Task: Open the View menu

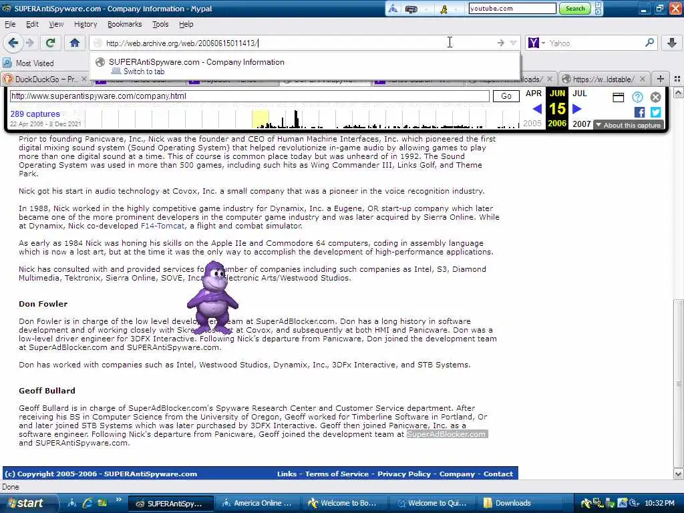Action: tap(56, 24)
